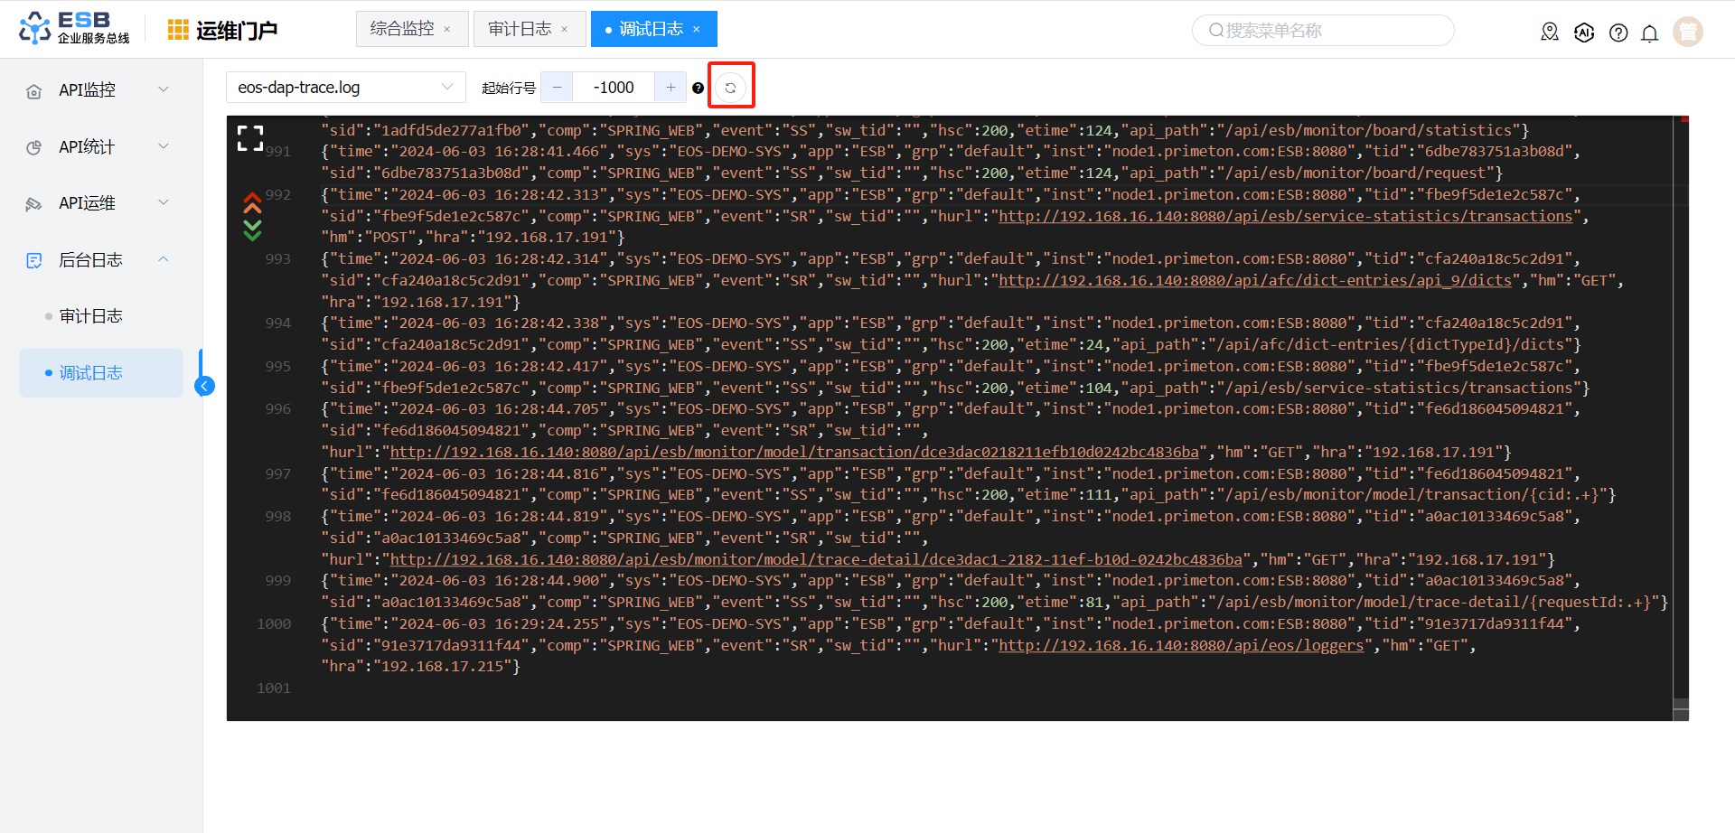
Task: Increase start line number with plus
Action: click(671, 88)
